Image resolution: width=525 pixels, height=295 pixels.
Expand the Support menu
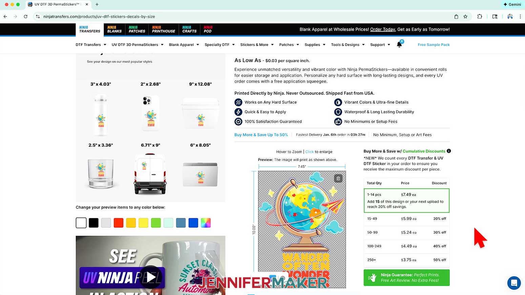point(380,45)
